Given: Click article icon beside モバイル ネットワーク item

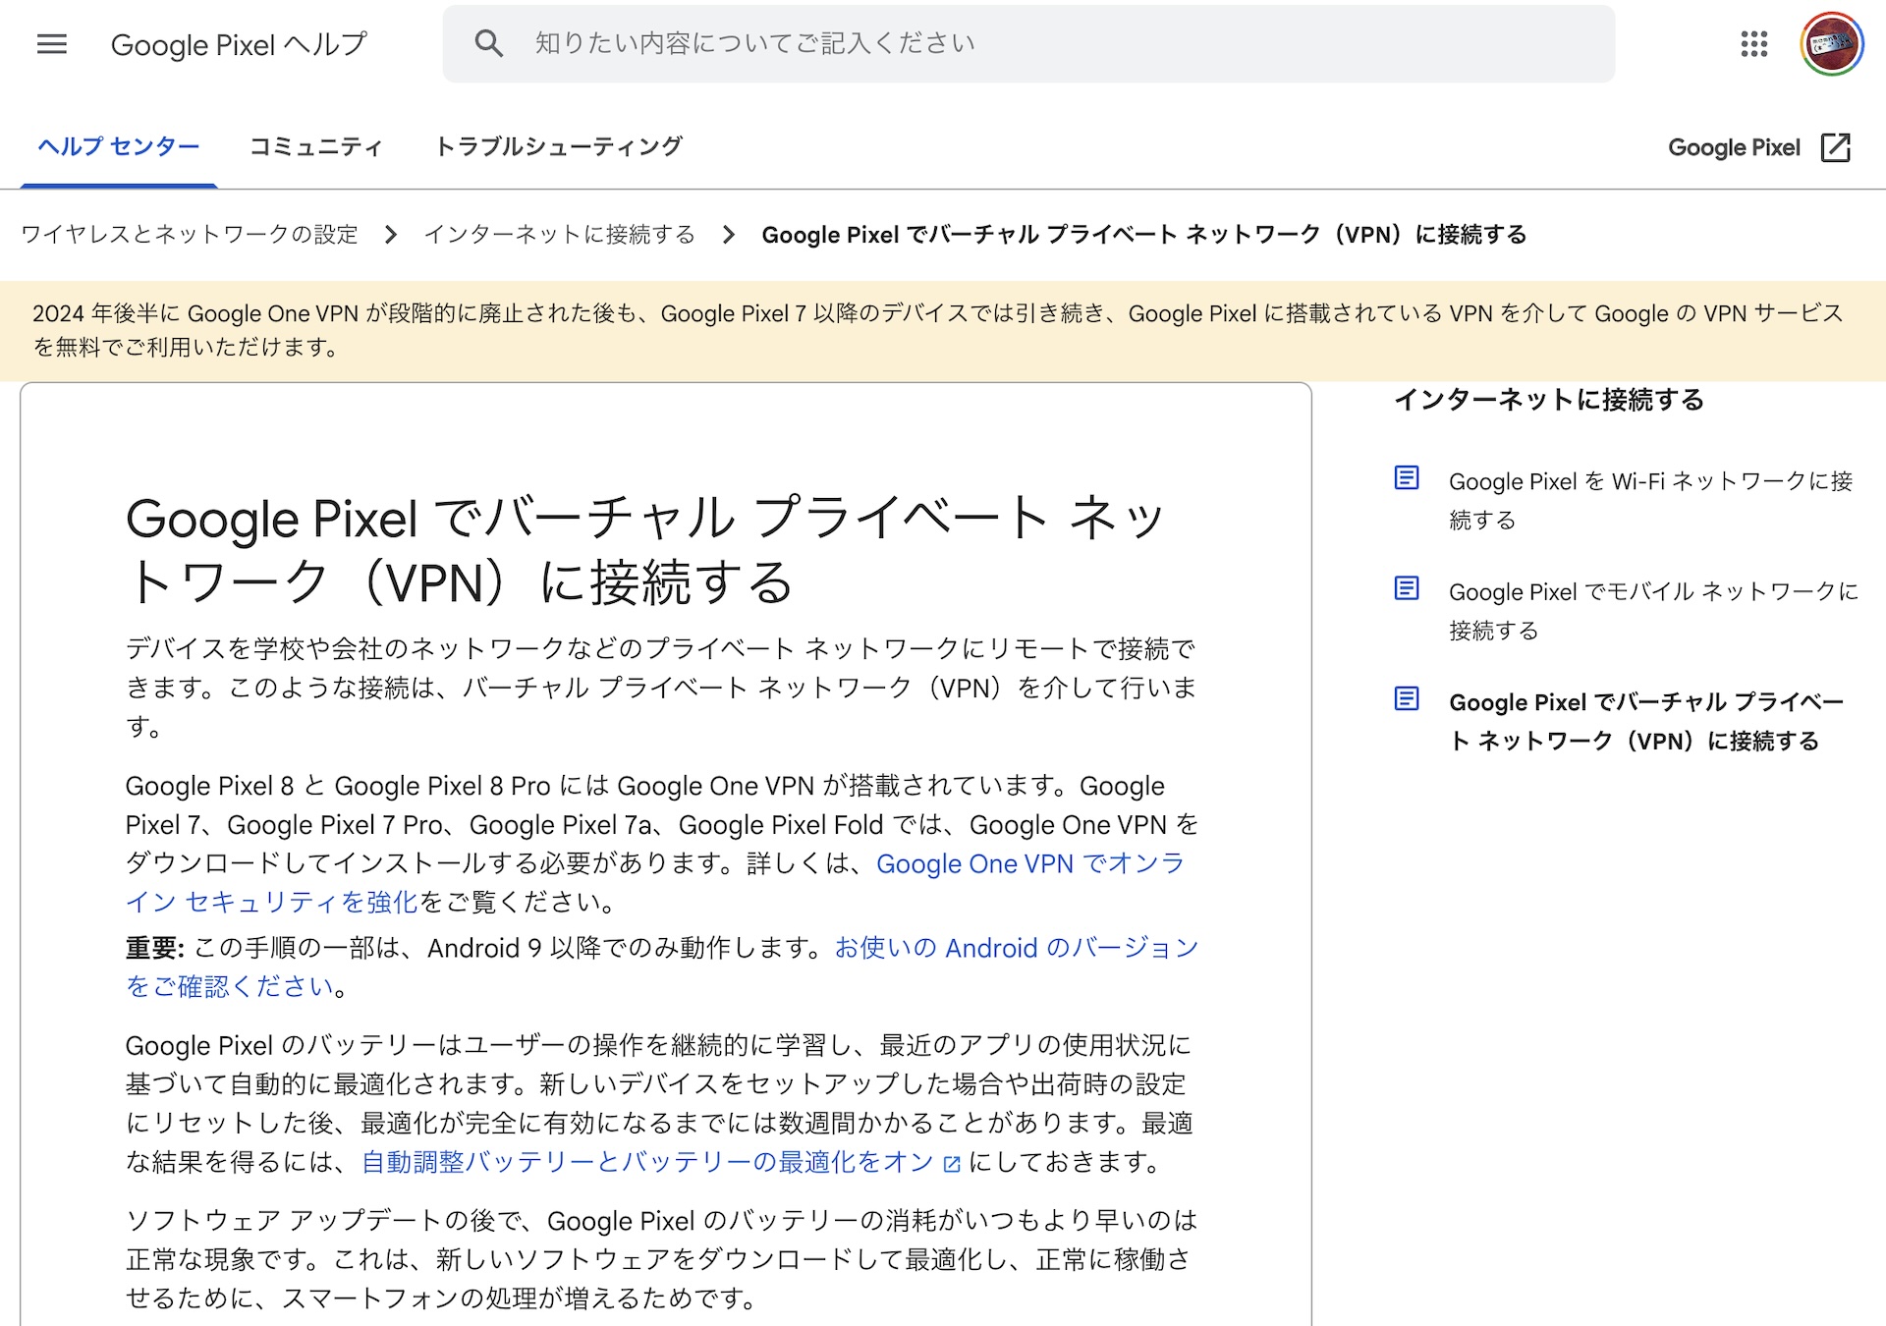Looking at the screenshot, I should click(x=1407, y=588).
